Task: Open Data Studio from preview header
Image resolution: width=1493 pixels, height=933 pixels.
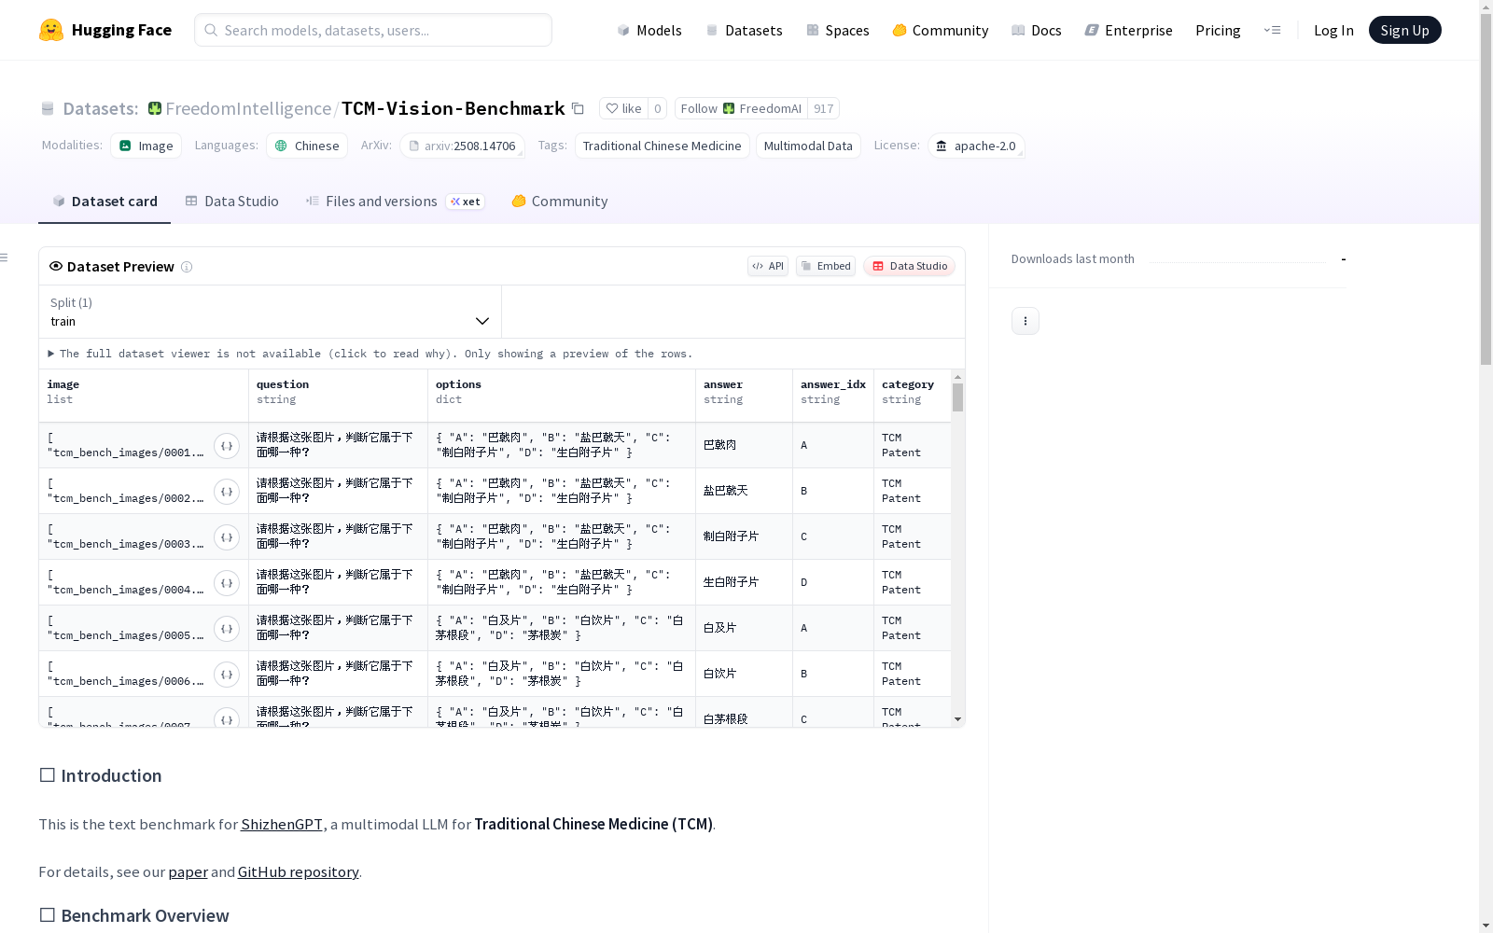Action: click(x=910, y=266)
